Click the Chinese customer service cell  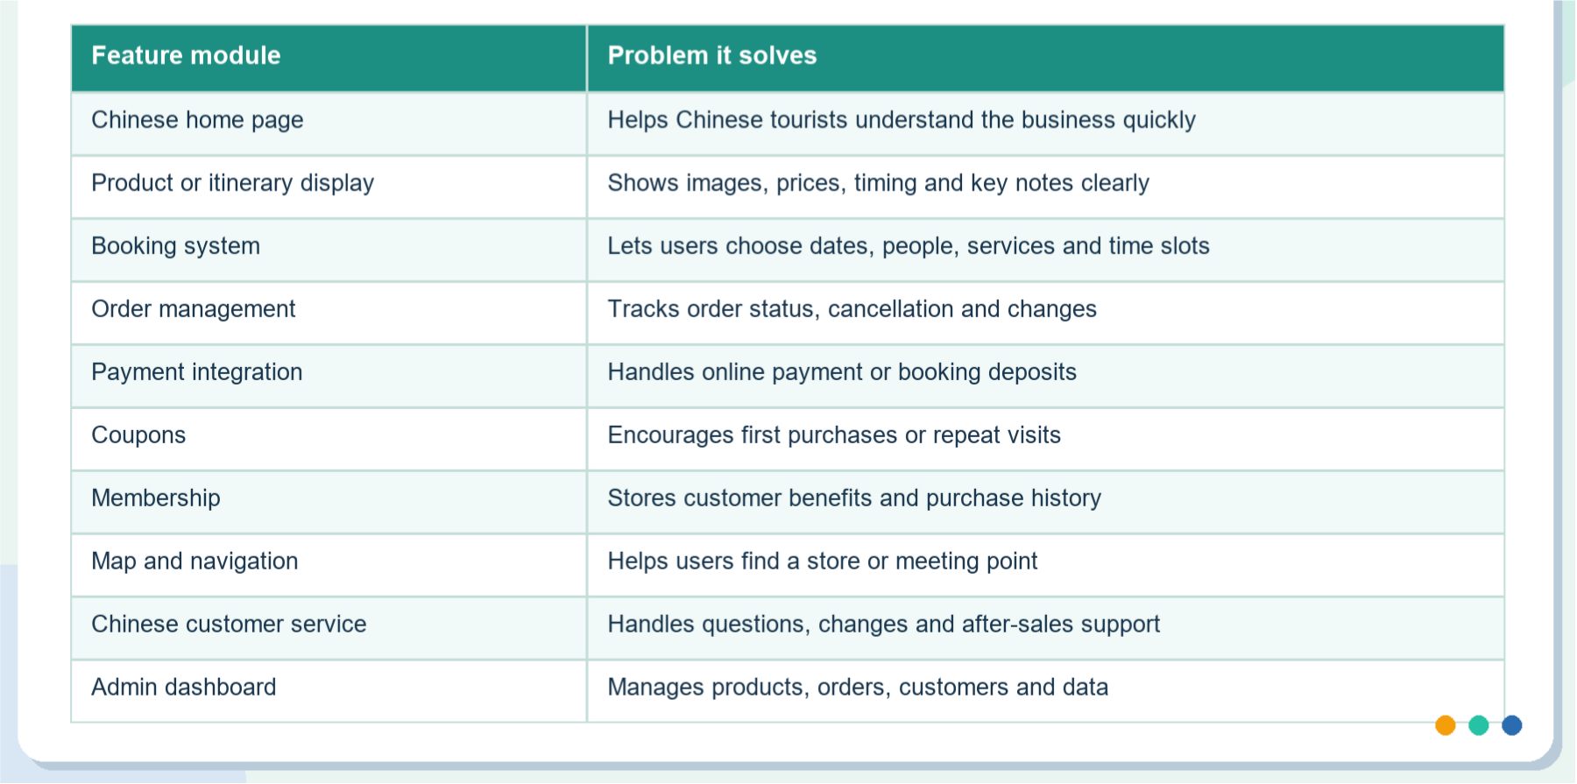[x=329, y=628]
